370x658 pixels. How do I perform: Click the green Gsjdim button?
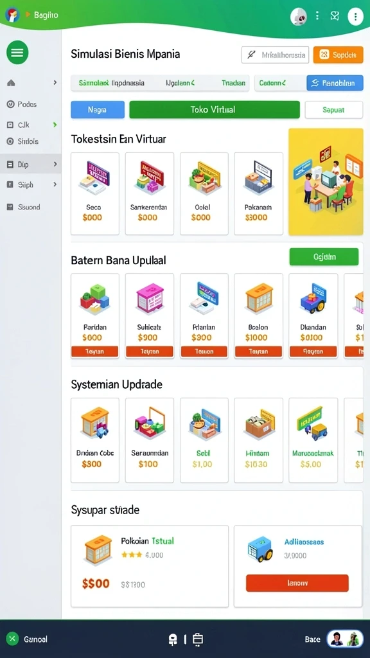(x=324, y=257)
